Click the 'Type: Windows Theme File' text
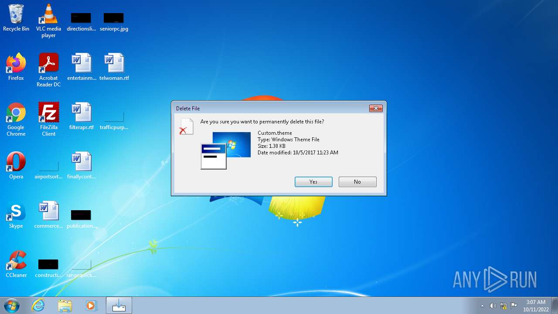This screenshot has width=558, height=314. (x=289, y=140)
